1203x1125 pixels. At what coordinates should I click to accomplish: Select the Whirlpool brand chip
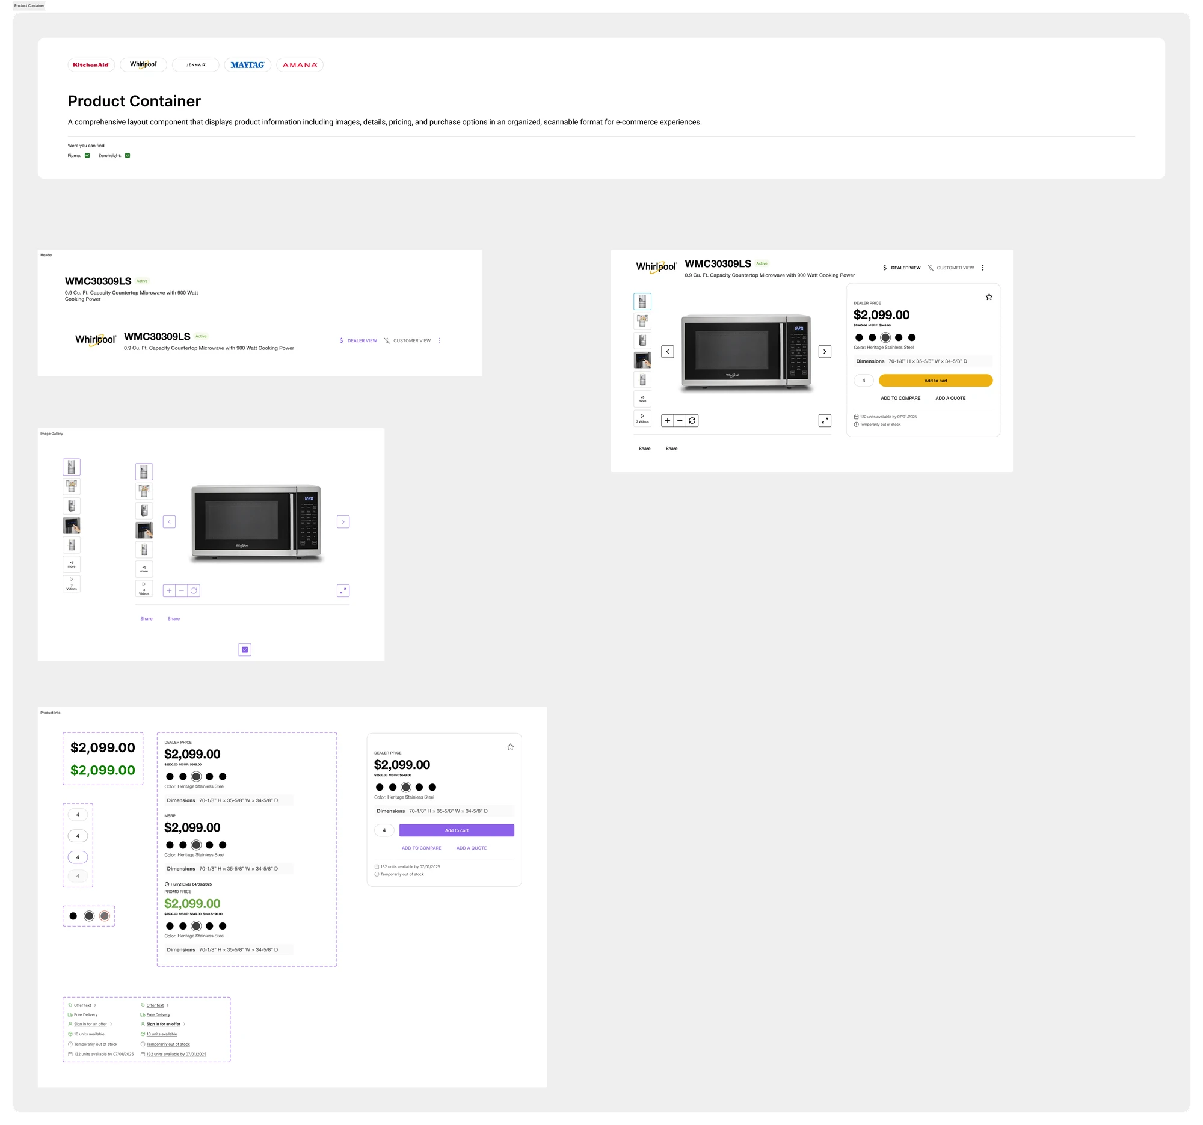click(143, 65)
